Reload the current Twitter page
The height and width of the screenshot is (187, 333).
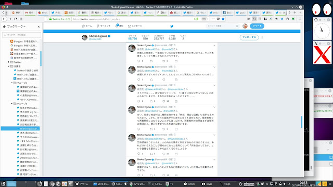(15, 19)
